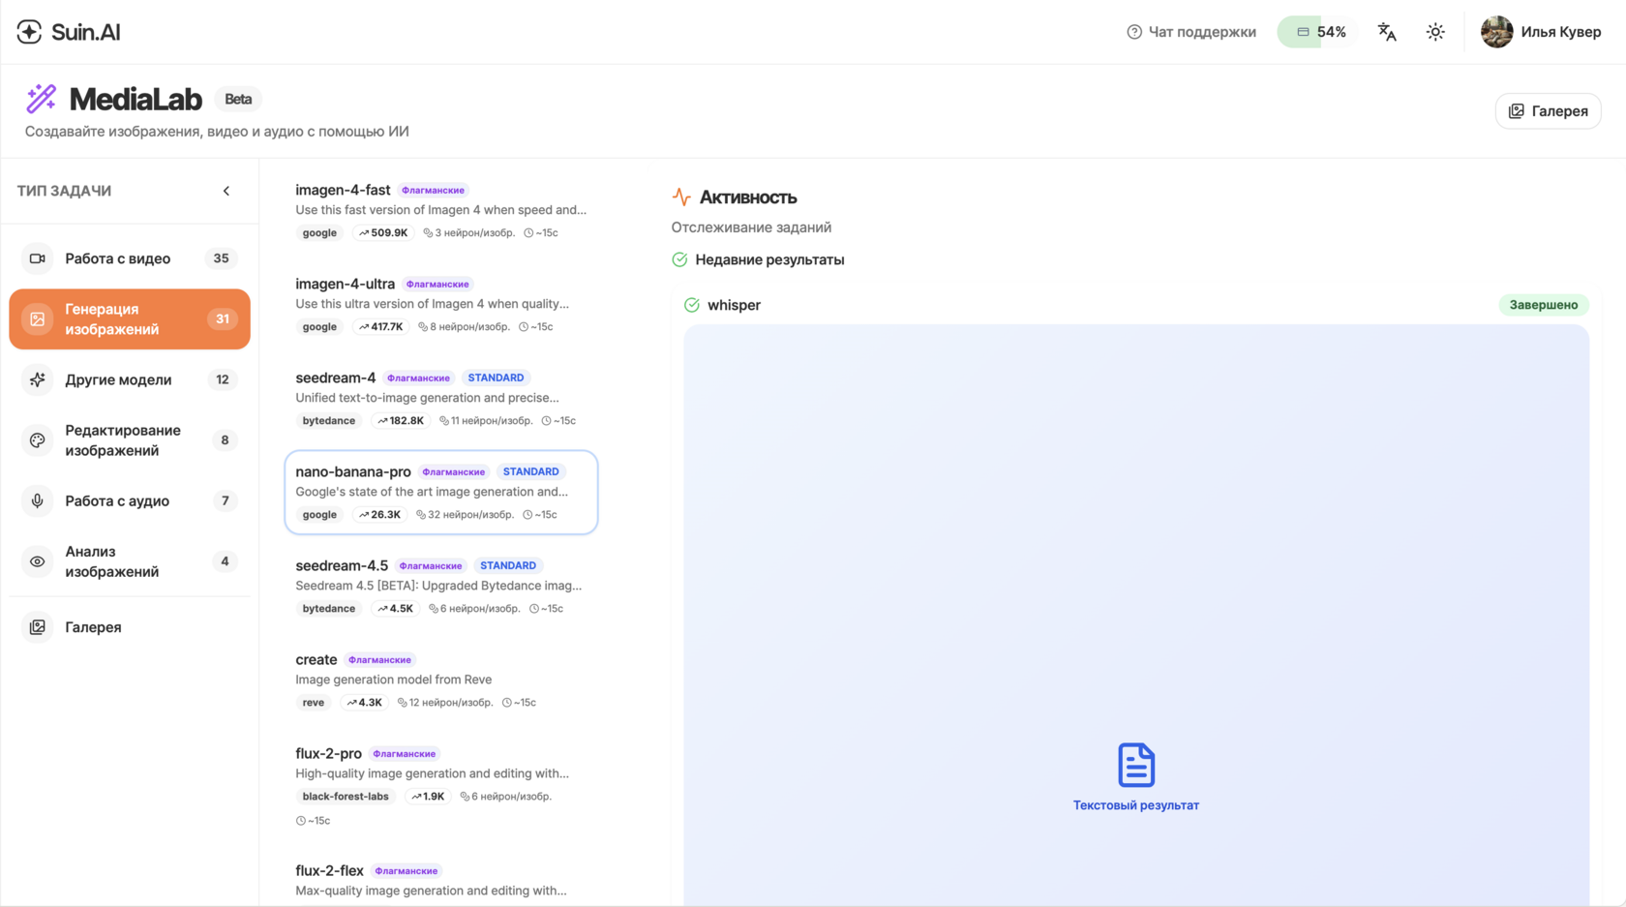Click the STANDARD badge on seedream-4.5
This screenshot has height=907, width=1626.
pos(508,566)
